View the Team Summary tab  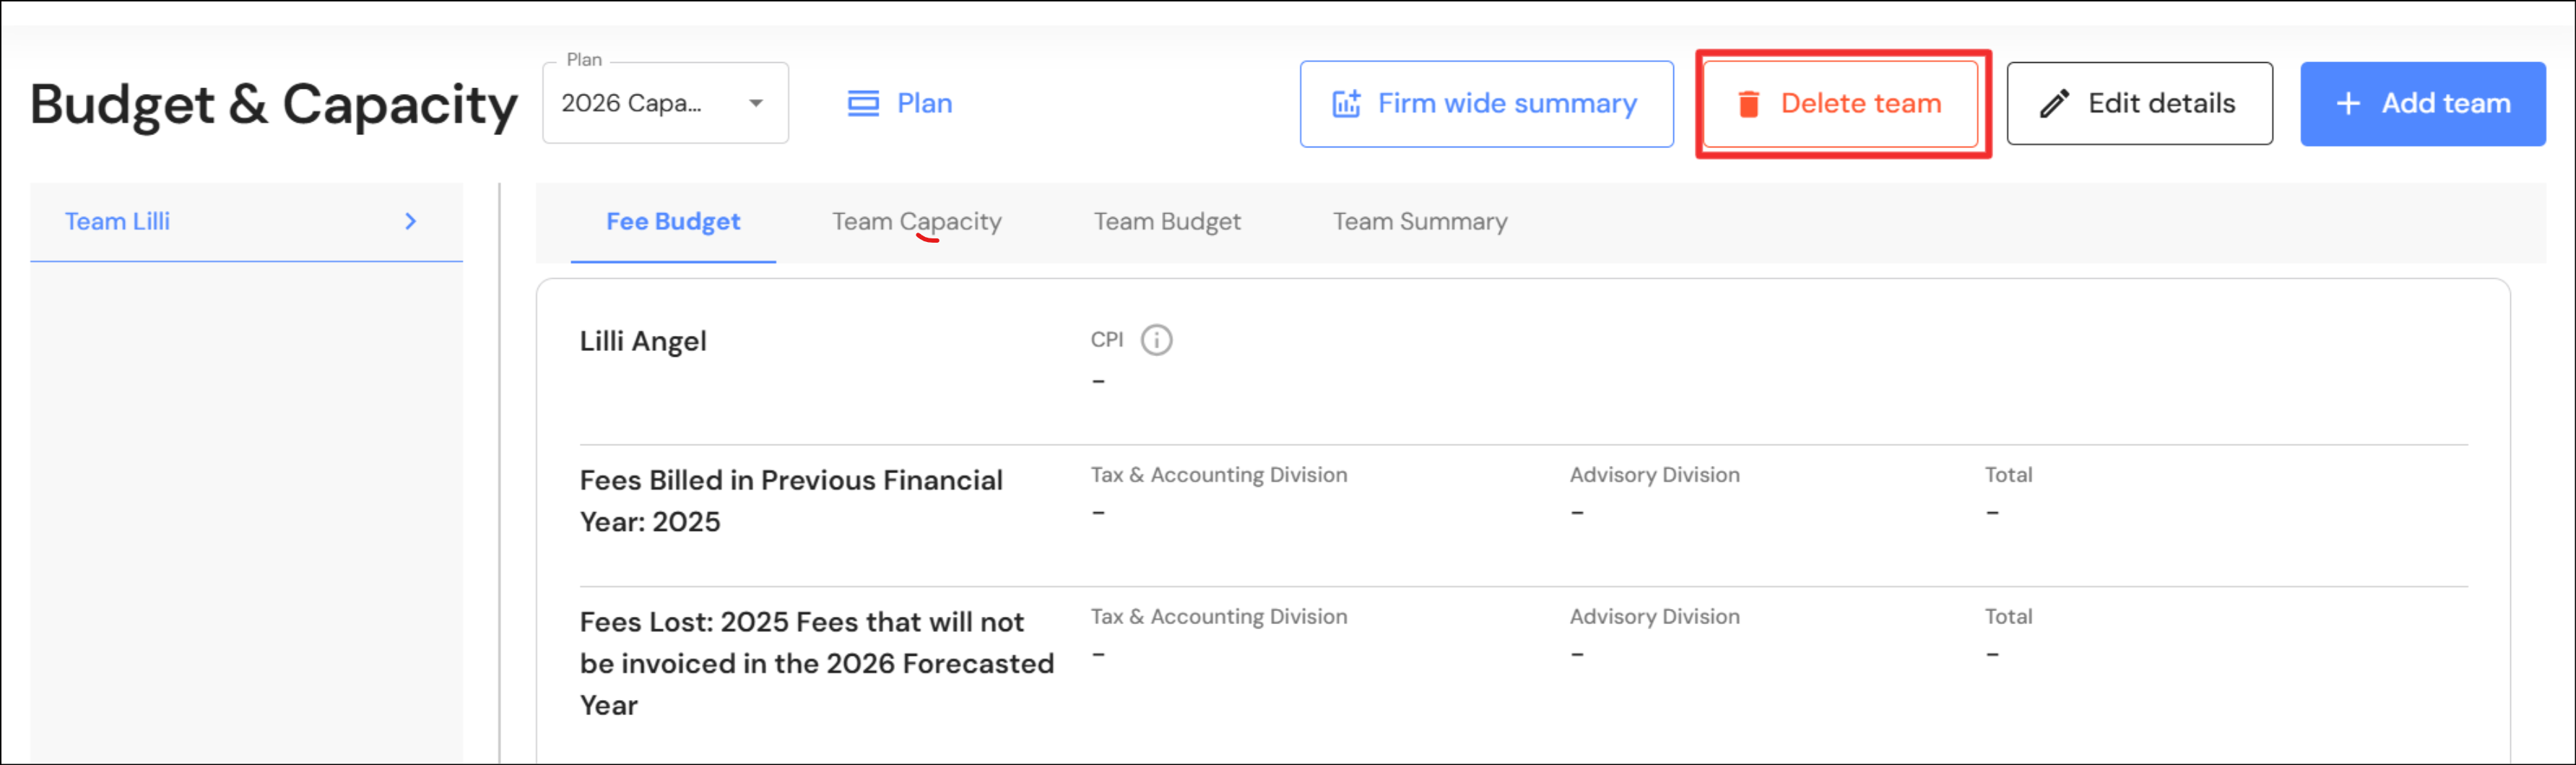tap(1419, 222)
